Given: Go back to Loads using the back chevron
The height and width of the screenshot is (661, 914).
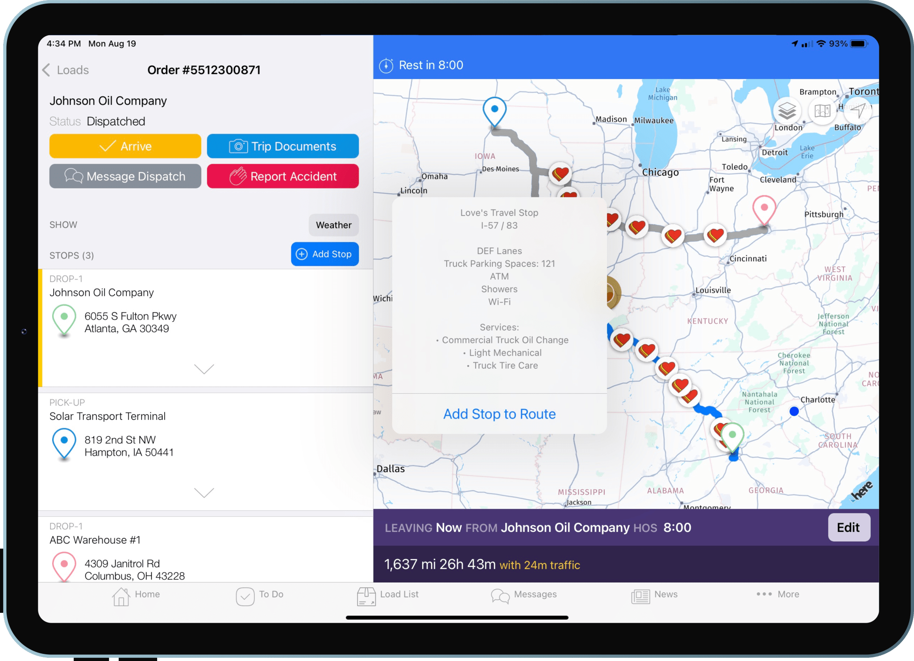Looking at the screenshot, I should pyautogui.click(x=46, y=70).
